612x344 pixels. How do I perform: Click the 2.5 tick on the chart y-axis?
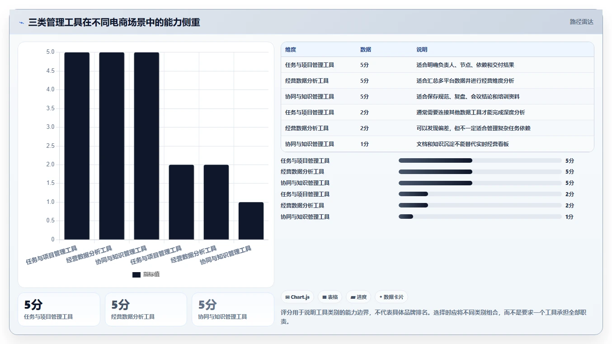pyautogui.click(x=50, y=146)
